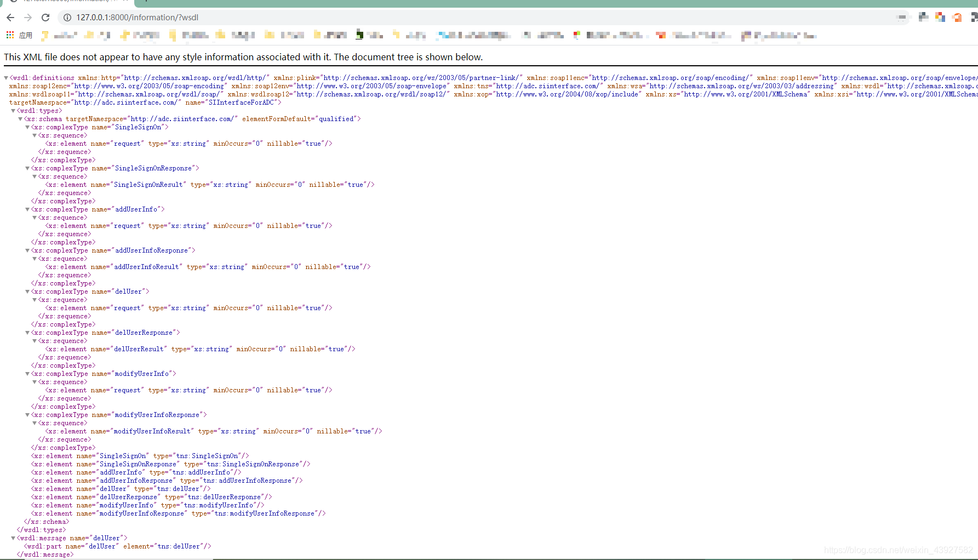The image size is (978, 560).
Task: Collapse the complexType "addUserInfoResponse" node
Action: [x=27, y=250]
